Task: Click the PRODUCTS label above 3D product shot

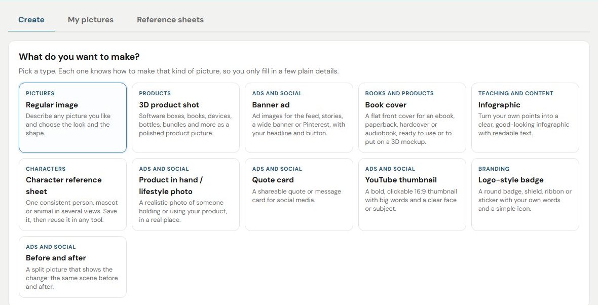Action: tap(155, 93)
